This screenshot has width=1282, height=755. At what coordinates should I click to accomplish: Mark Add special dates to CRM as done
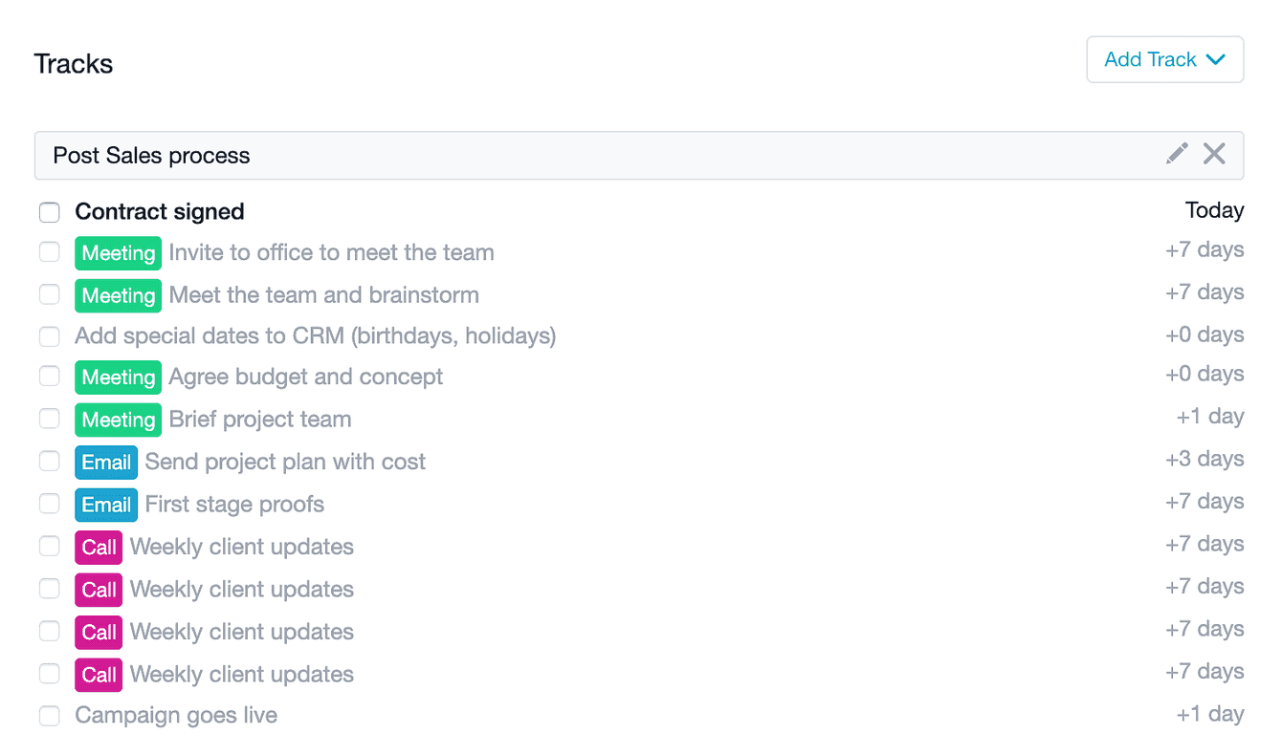49,336
